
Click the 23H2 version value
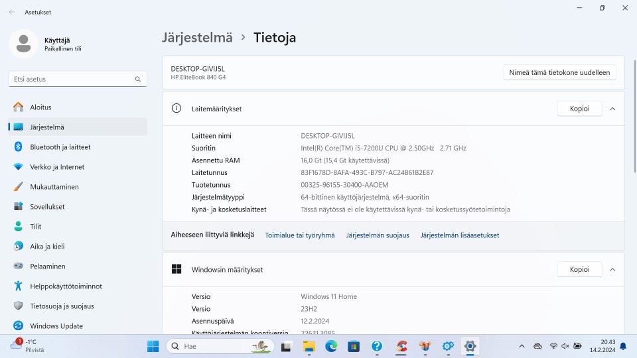click(x=309, y=309)
